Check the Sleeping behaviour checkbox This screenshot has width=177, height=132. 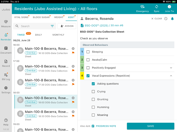88,52
